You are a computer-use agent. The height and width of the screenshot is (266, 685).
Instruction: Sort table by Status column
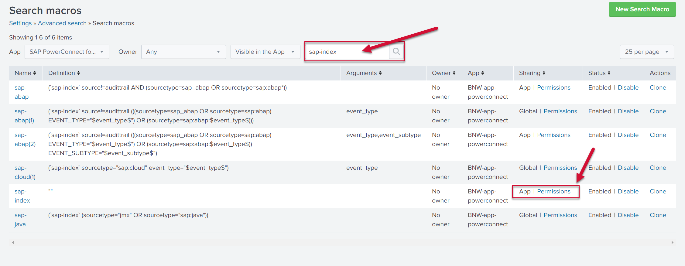(x=599, y=73)
